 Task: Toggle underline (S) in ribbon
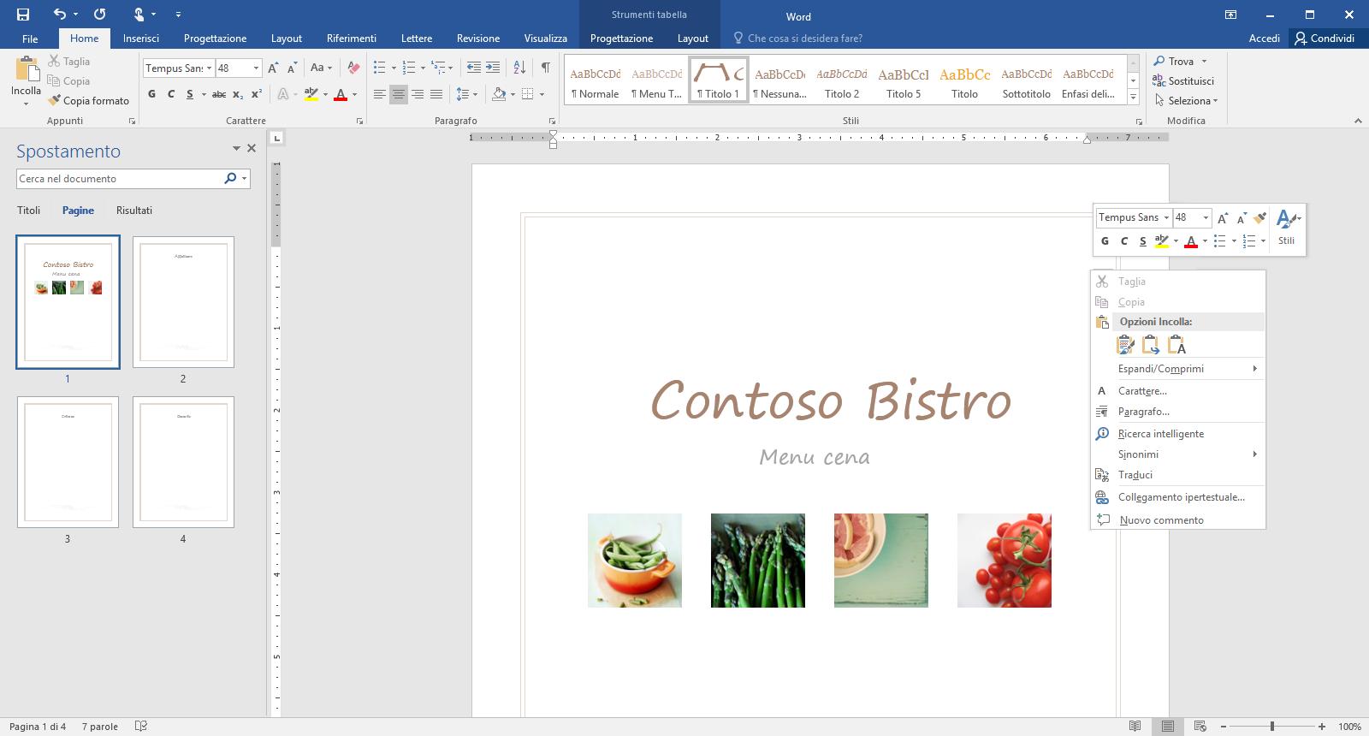click(x=189, y=94)
